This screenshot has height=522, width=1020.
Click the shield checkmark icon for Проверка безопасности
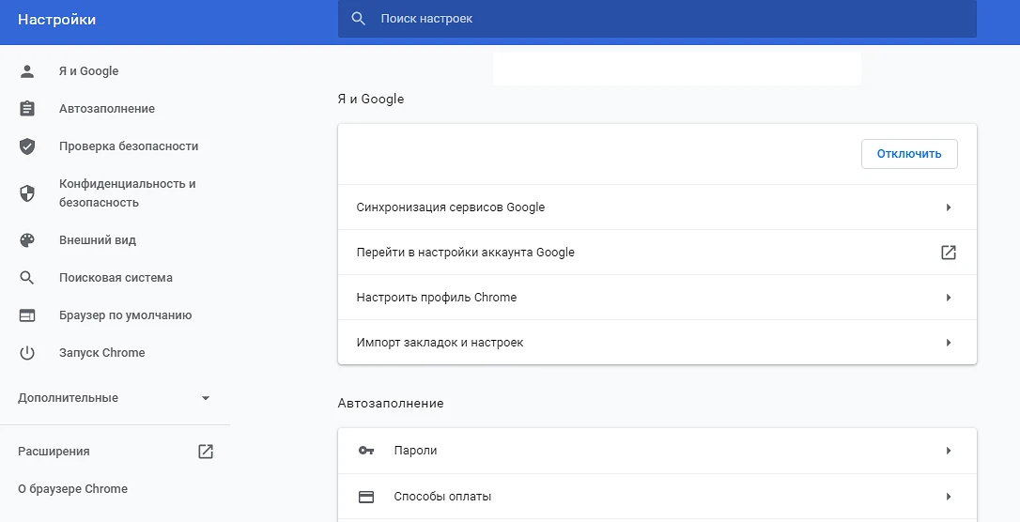click(27, 146)
